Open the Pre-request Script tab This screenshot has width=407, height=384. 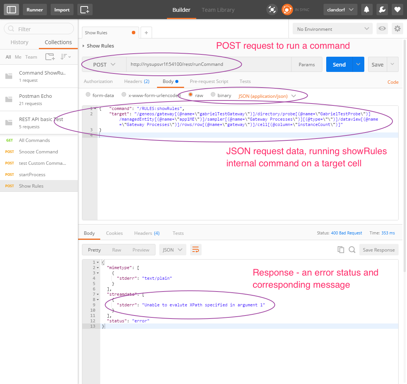209,81
